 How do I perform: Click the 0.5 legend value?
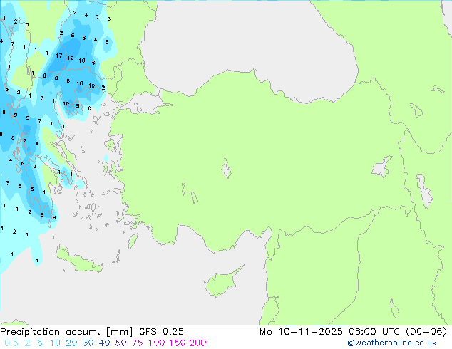click(11, 343)
